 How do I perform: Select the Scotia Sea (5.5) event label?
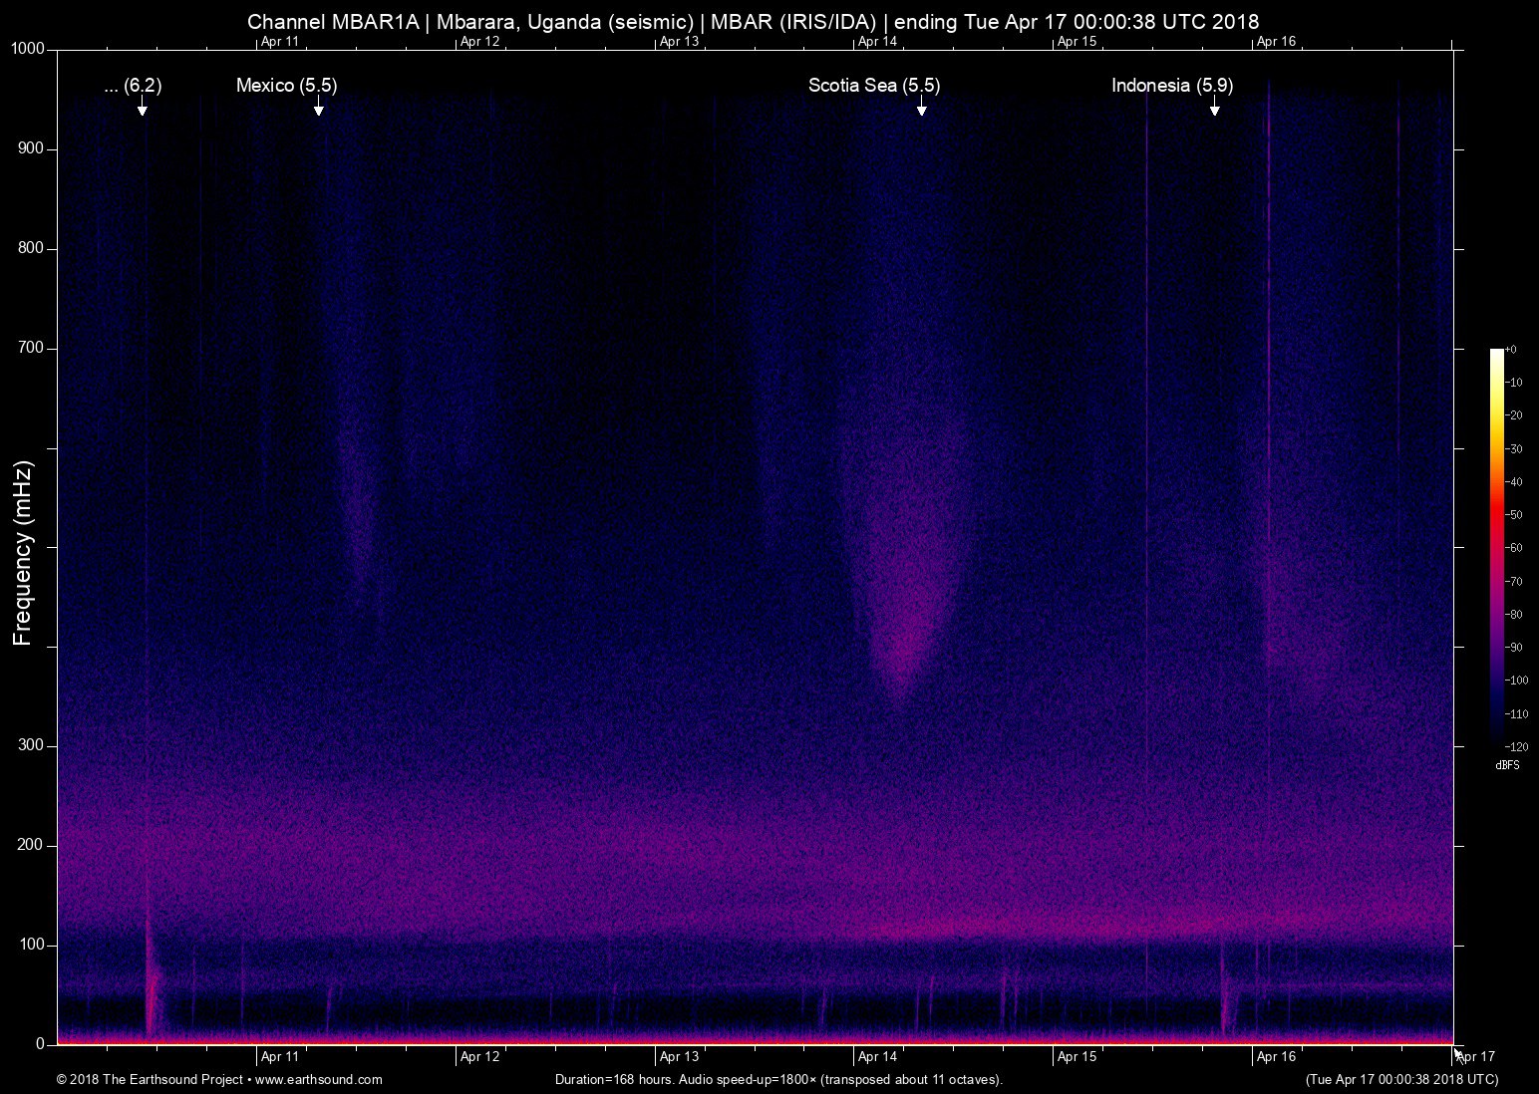tap(873, 86)
